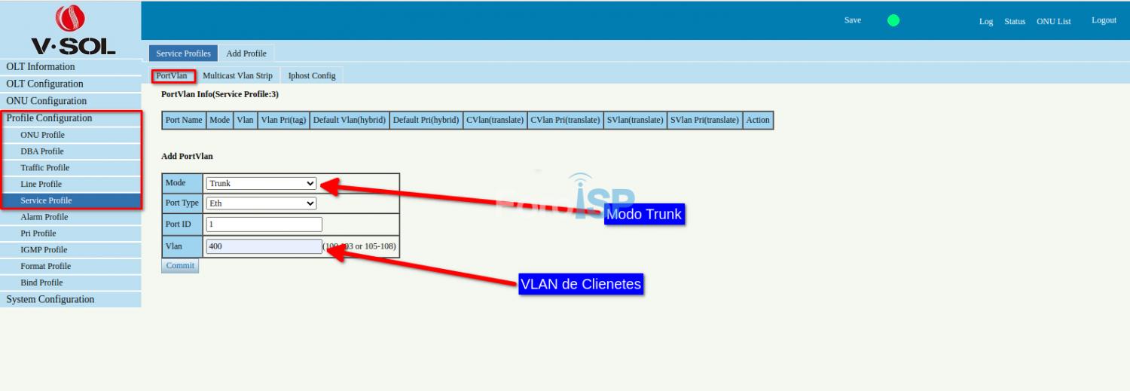Click the Save button in header
The width and height of the screenshot is (1130, 391).
[853, 20]
